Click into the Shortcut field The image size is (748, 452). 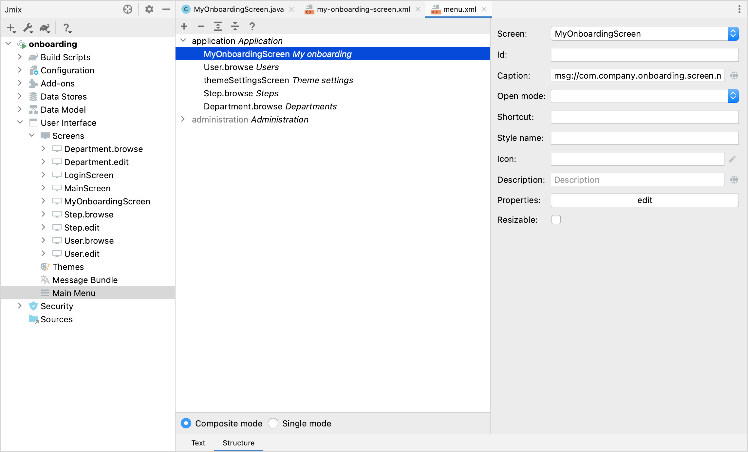coord(645,117)
